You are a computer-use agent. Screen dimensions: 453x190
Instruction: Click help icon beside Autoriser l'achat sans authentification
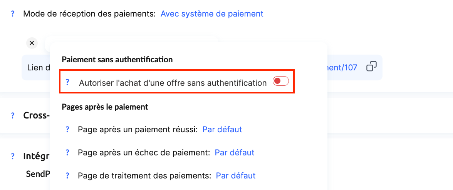click(67, 82)
